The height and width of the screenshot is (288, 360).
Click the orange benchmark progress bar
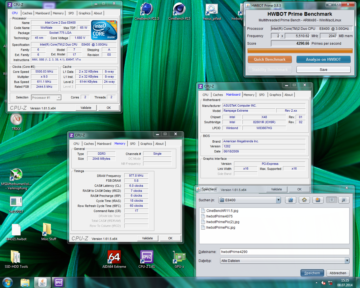pyautogui.click(x=300, y=51)
